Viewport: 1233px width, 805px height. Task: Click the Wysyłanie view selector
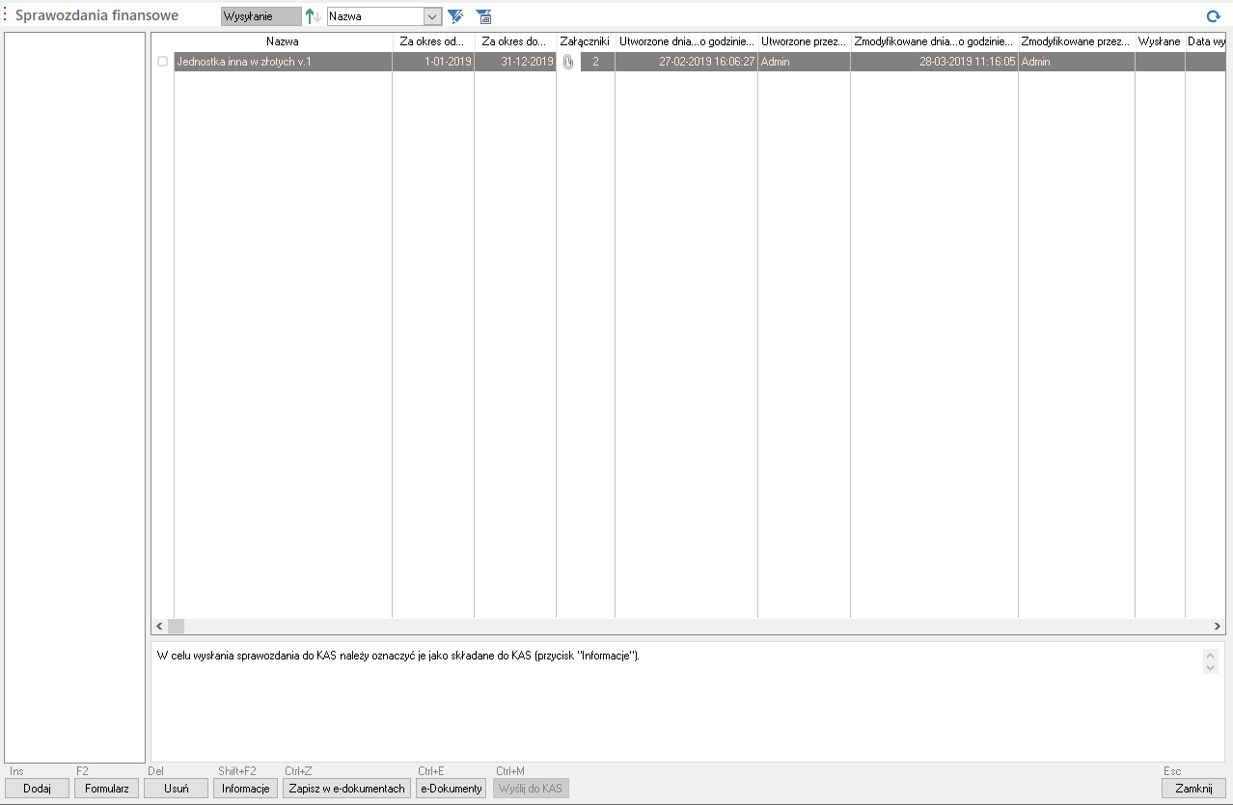260,16
